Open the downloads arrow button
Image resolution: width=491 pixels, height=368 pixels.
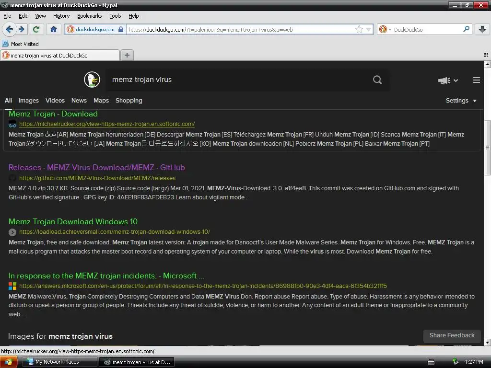click(x=482, y=29)
